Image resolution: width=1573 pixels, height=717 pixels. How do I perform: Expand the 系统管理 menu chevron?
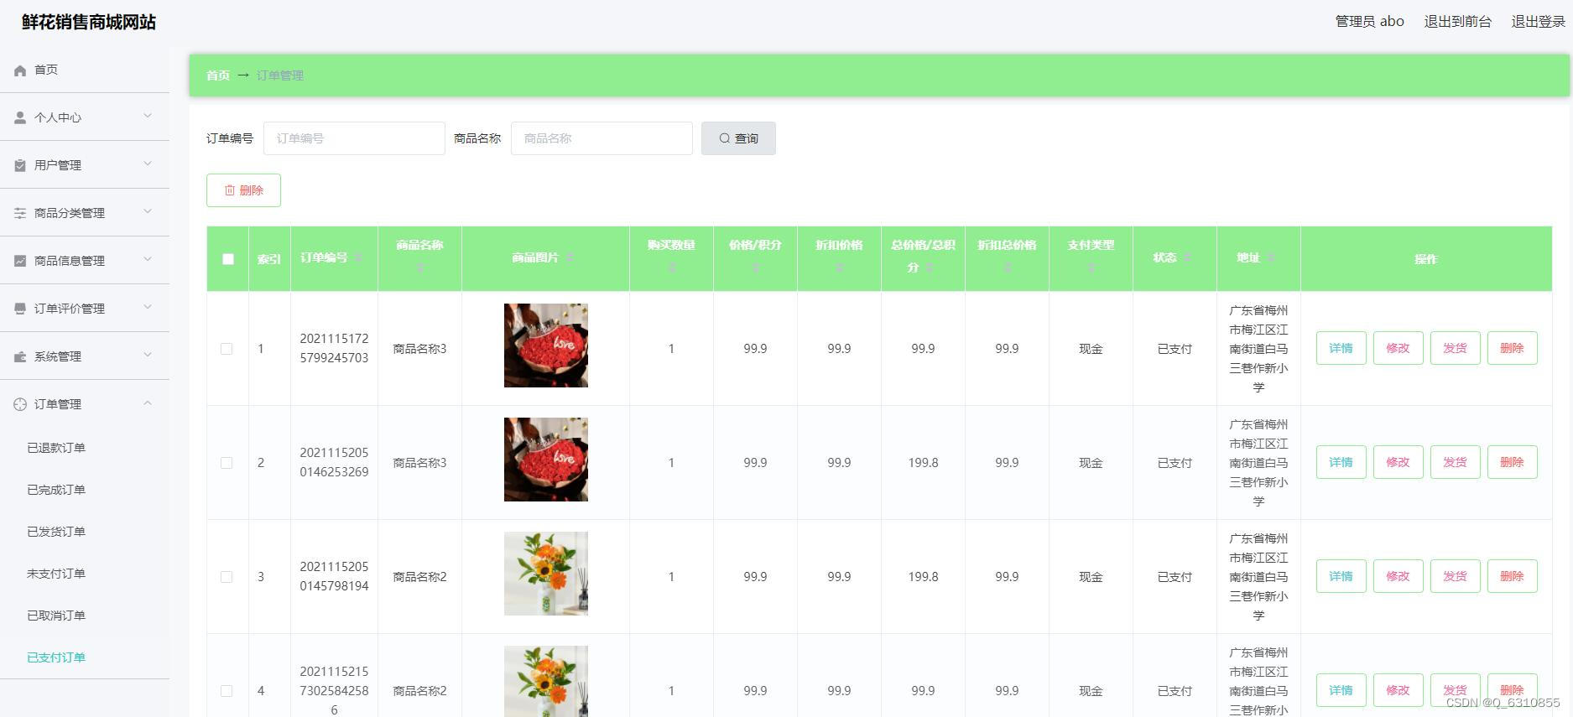[148, 356]
